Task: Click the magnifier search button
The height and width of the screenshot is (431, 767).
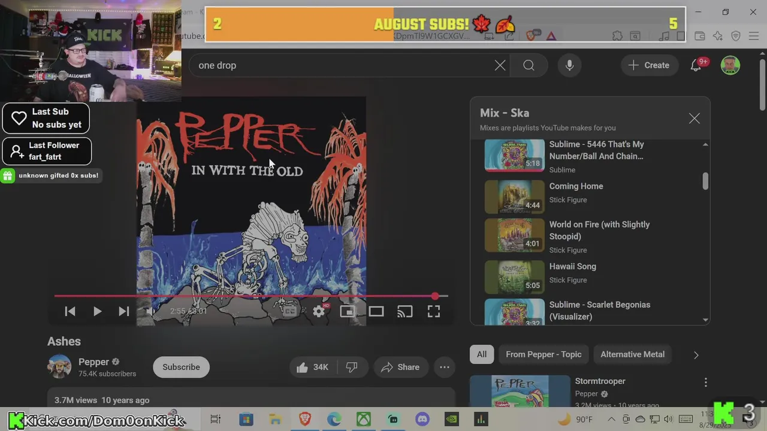Action: 529,65
